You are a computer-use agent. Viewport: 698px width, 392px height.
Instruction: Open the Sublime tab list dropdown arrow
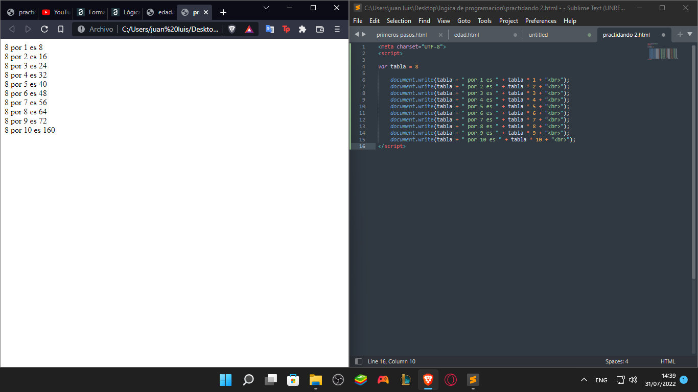[690, 34]
